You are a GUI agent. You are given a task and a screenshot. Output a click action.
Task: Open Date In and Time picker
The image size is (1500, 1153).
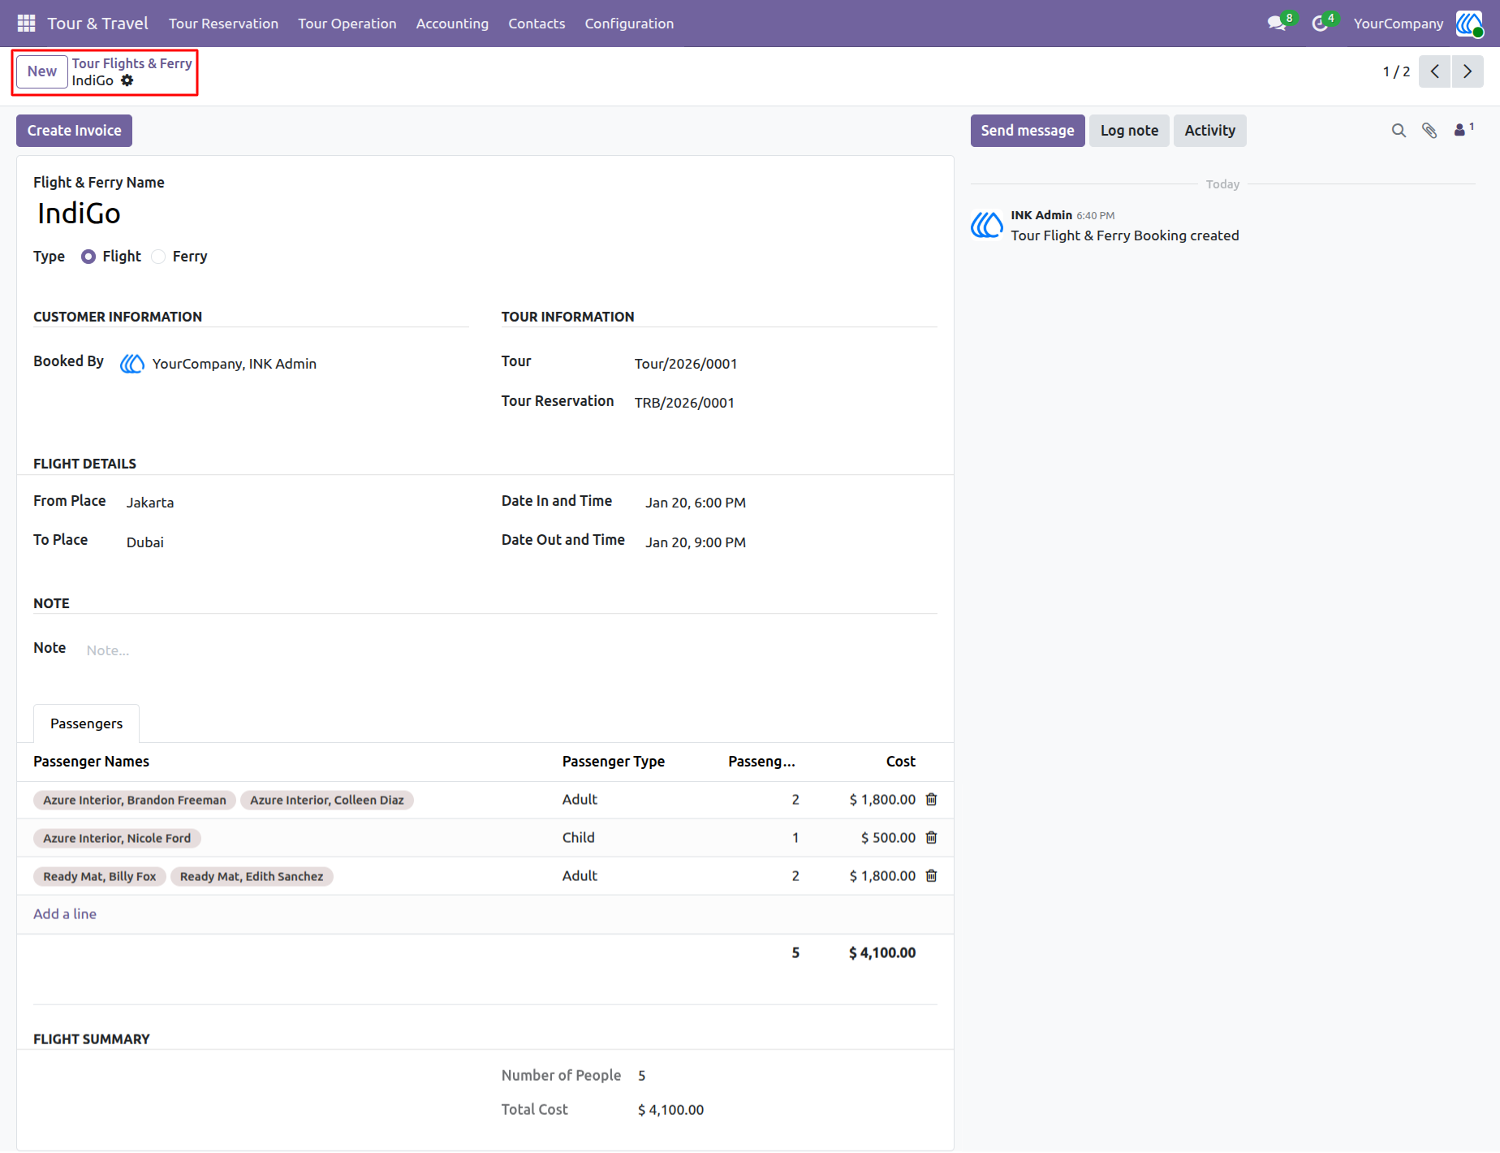point(790,503)
